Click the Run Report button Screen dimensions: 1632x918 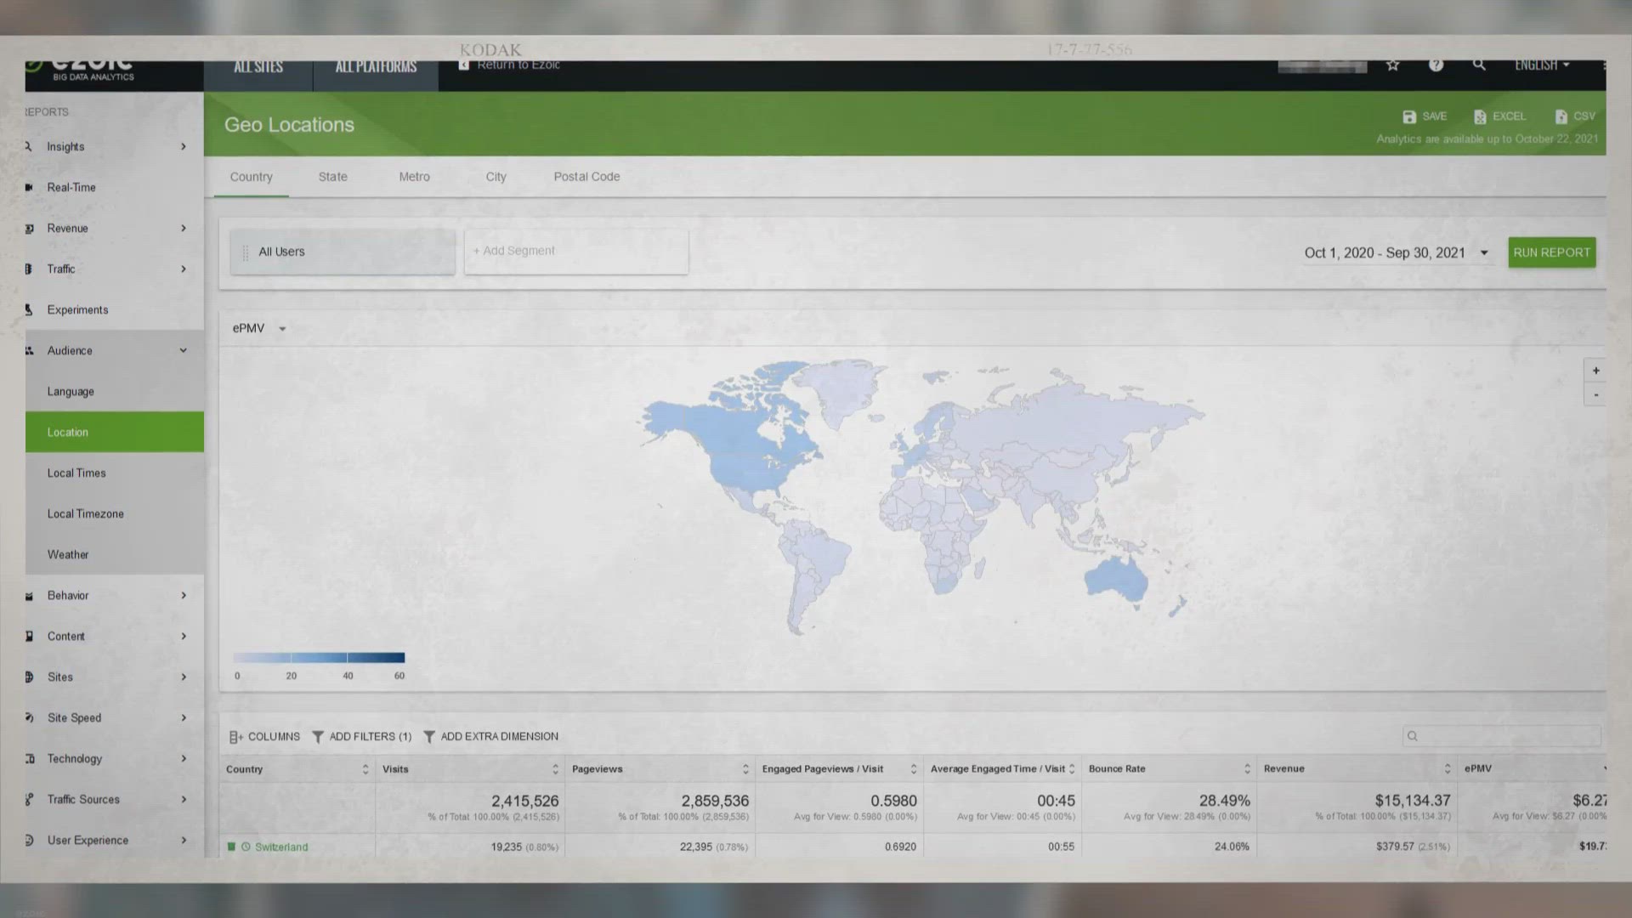click(x=1551, y=251)
